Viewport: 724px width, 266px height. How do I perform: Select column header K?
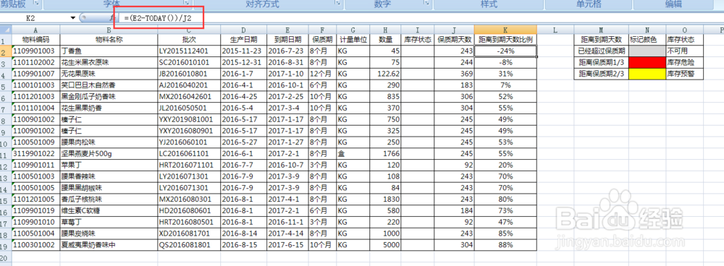tap(505, 30)
